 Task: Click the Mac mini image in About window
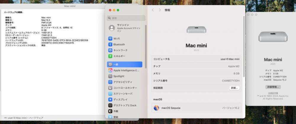coord(273,37)
